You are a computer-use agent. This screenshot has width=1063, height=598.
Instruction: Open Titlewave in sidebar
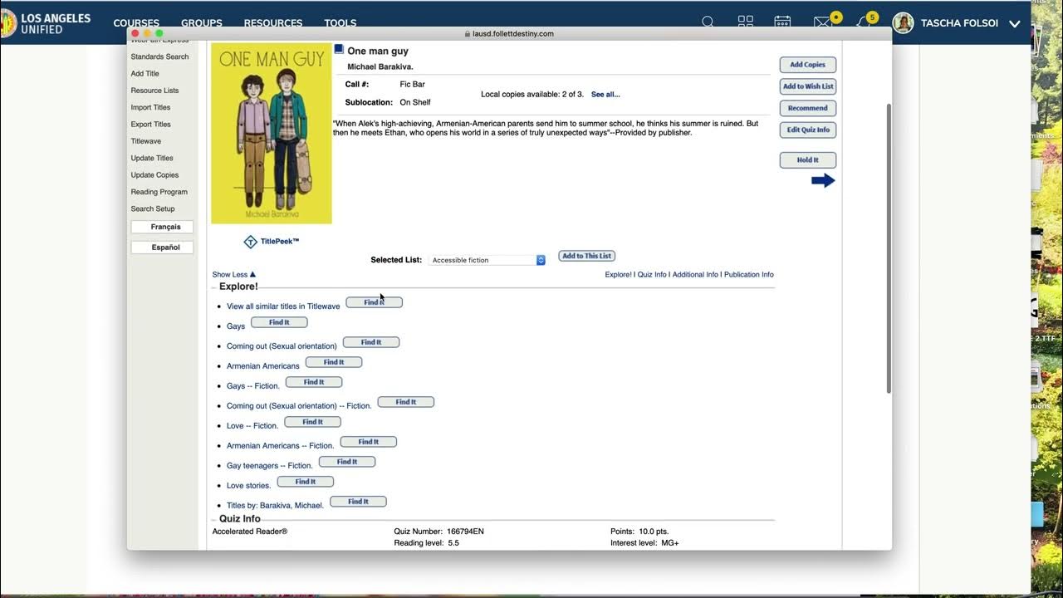[x=145, y=141]
